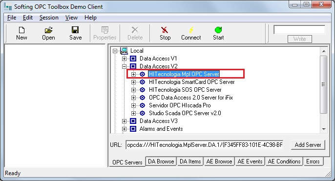
Task: Switch to the AE Events tab
Action: tap(250, 161)
